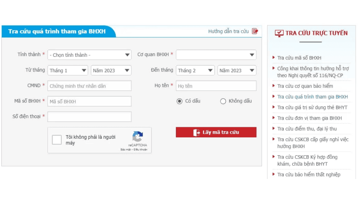
Task: Click the Số điện thoại input box
Action: 89,117
